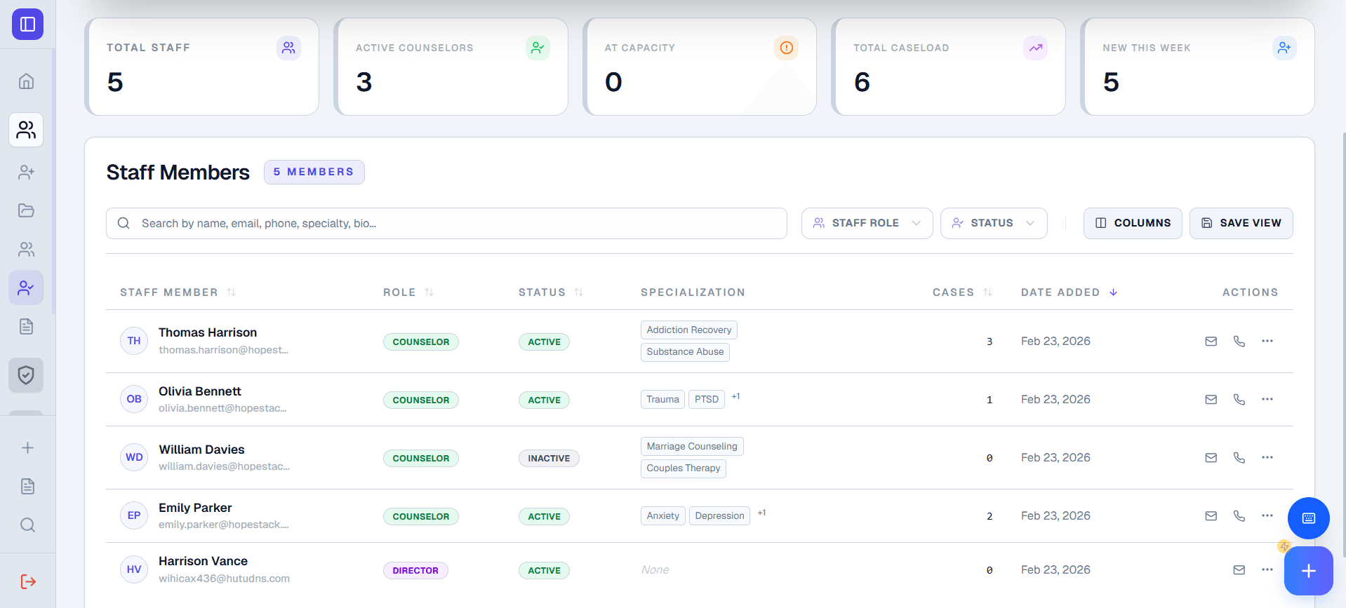Click Harrison Vance's Director role badge
This screenshot has width=1346, height=608.
415,570
